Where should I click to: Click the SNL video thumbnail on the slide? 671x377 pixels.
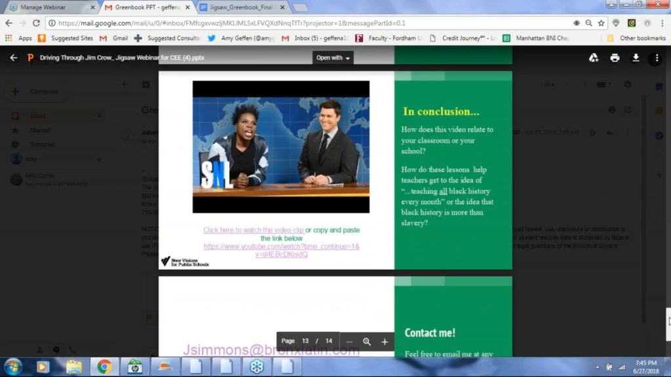pos(280,147)
